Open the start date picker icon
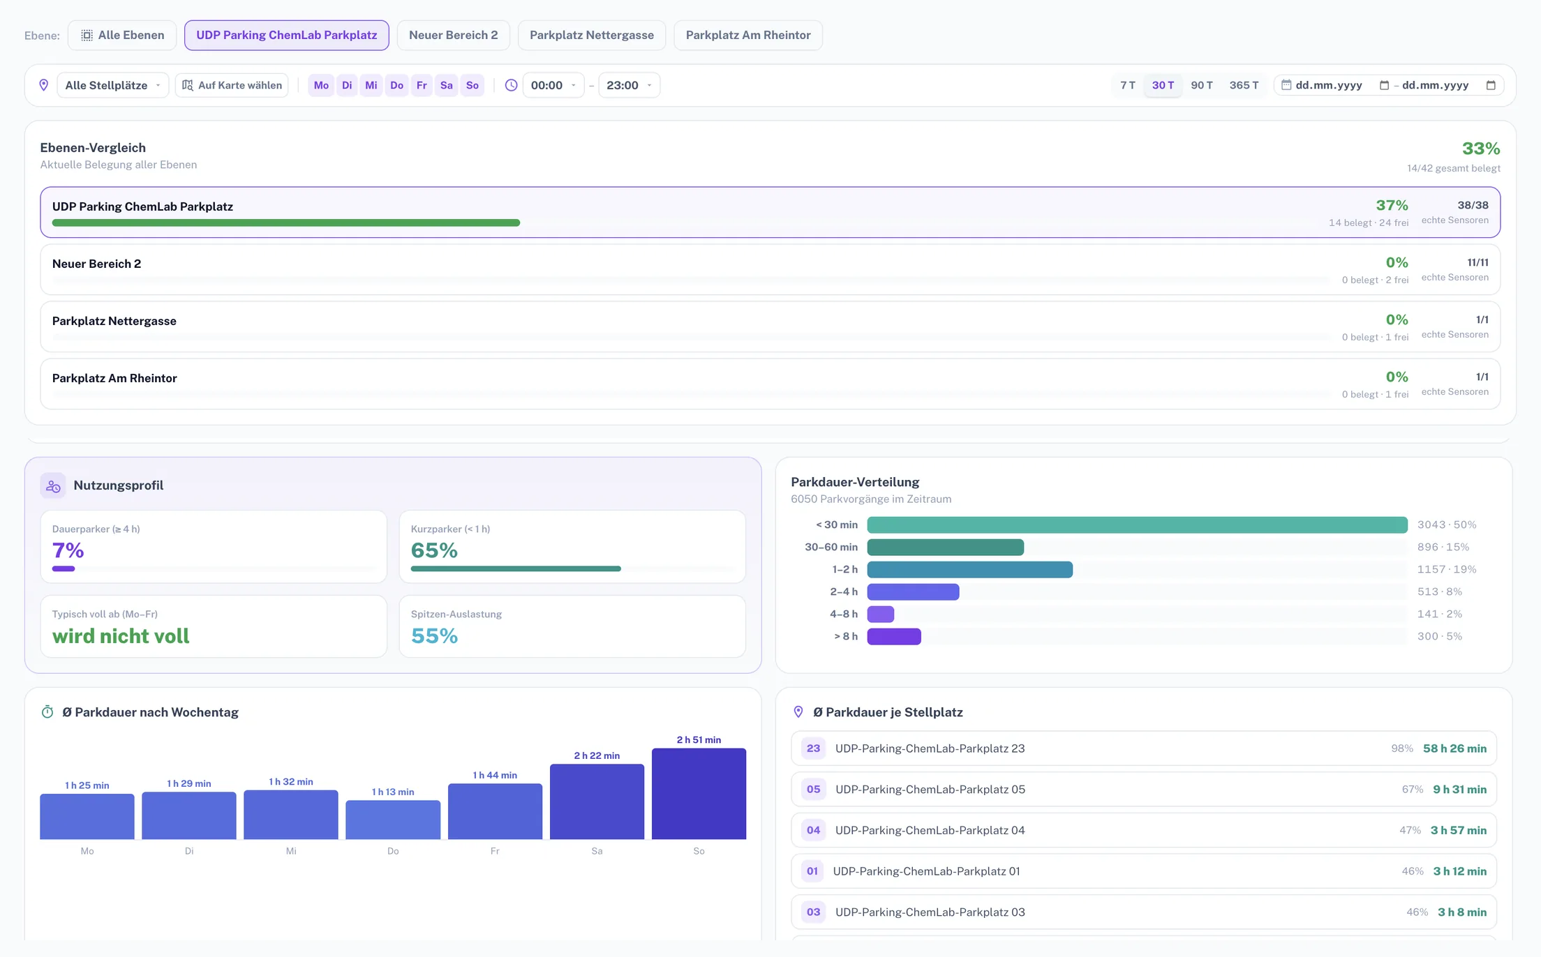Image resolution: width=1541 pixels, height=957 pixels. coord(1384,85)
